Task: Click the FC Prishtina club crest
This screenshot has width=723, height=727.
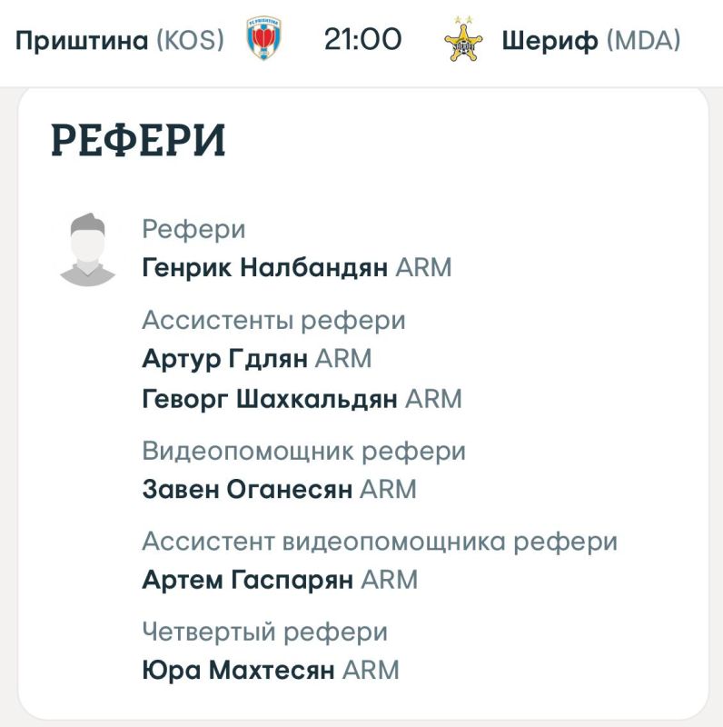Action: coord(263,40)
